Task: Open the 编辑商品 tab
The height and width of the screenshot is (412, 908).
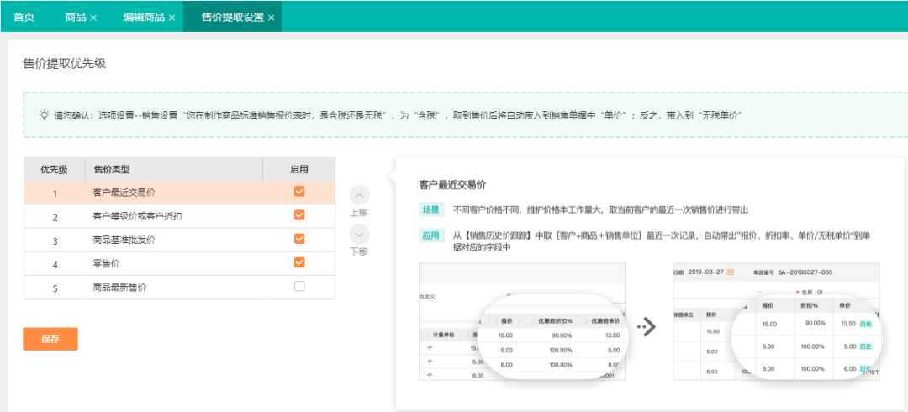Action: tap(143, 17)
